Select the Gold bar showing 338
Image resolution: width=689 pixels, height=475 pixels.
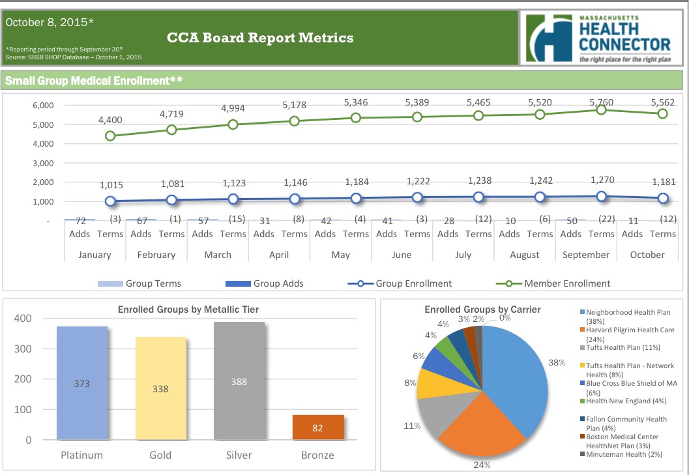point(160,388)
